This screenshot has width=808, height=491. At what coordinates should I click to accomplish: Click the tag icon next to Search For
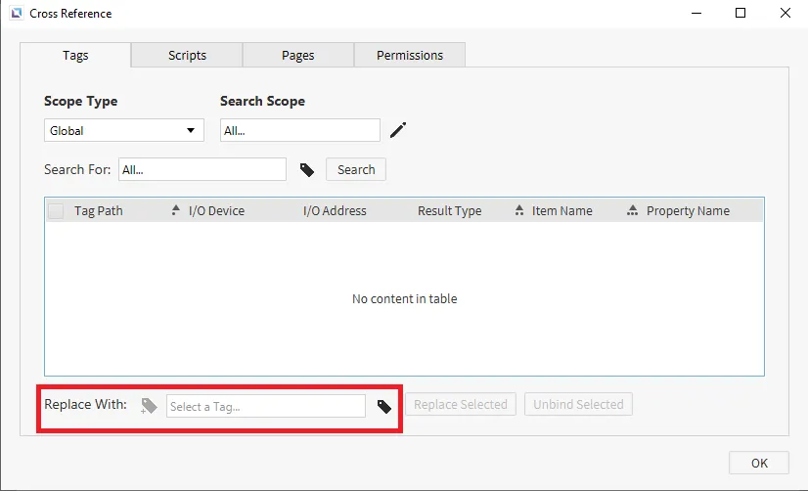(x=307, y=170)
